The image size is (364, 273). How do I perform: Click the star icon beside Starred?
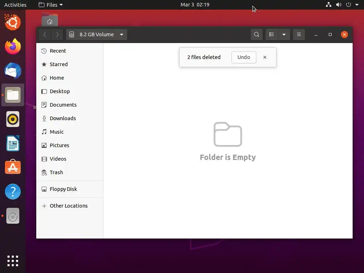point(44,64)
